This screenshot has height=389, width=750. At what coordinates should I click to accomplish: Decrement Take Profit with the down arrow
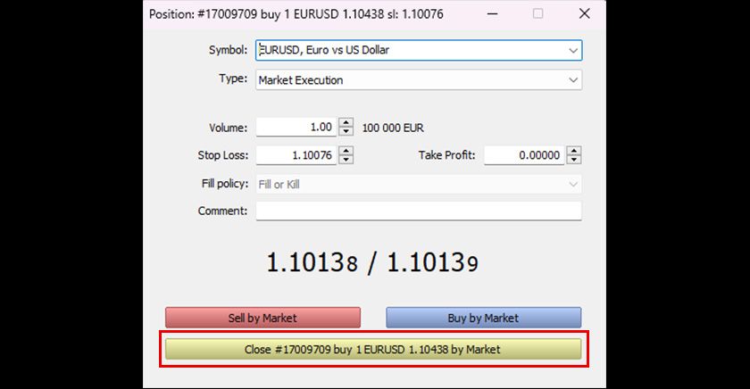click(x=574, y=160)
